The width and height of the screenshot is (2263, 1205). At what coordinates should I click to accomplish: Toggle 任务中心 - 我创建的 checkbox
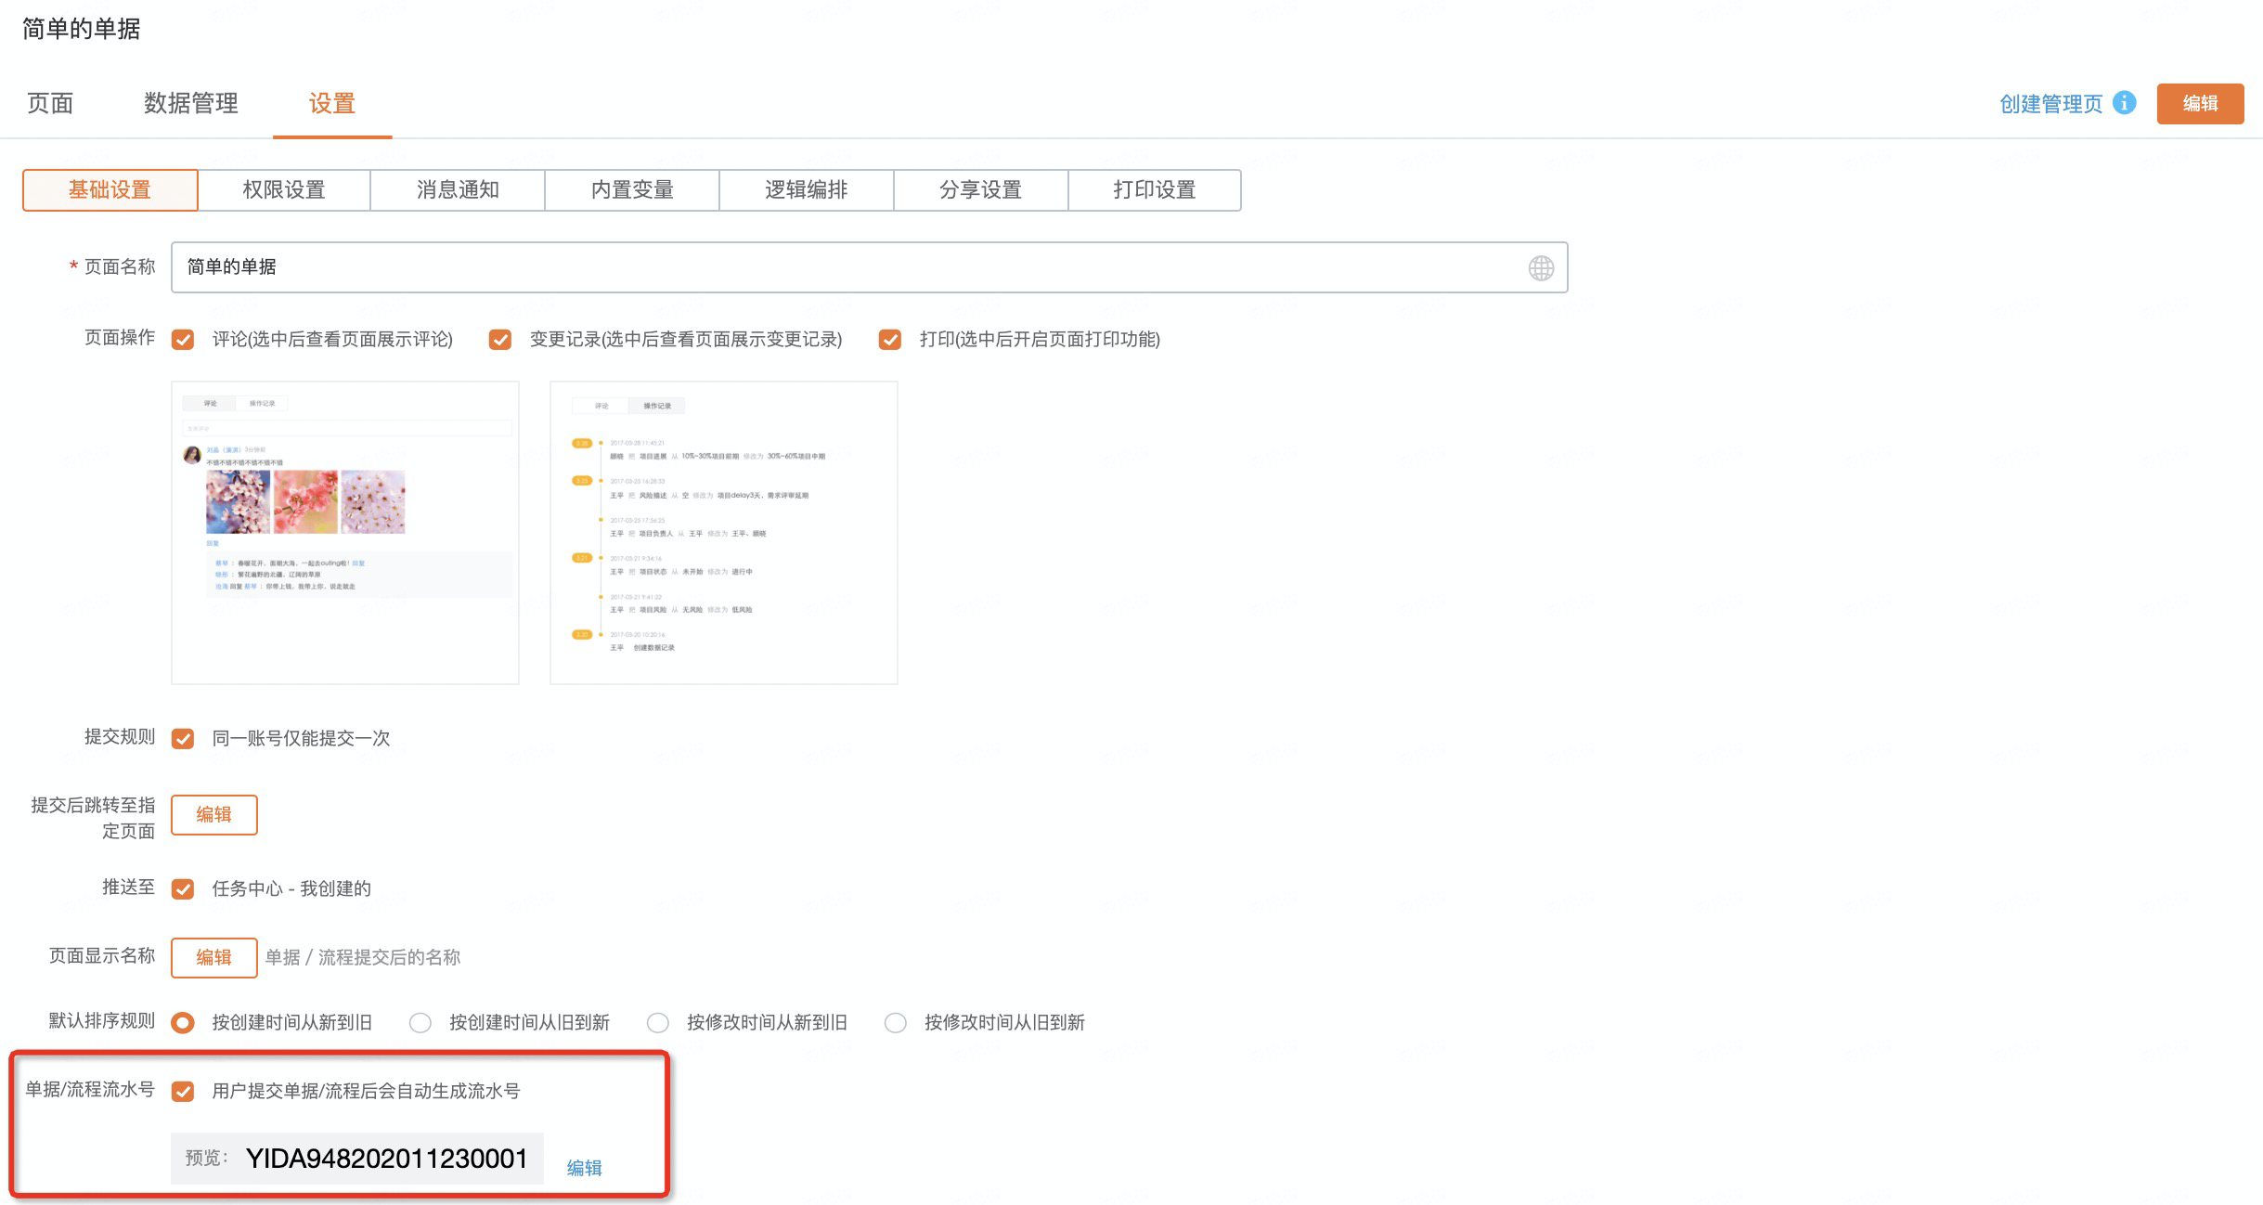[x=183, y=889]
